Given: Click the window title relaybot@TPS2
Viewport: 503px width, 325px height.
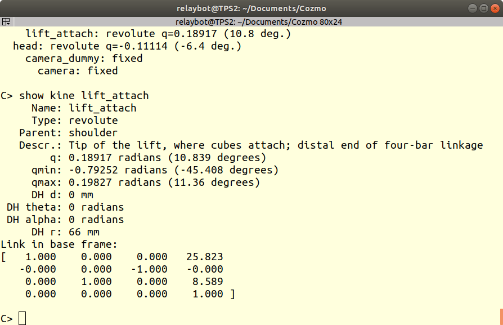Looking at the screenshot, I should (251, 8).
